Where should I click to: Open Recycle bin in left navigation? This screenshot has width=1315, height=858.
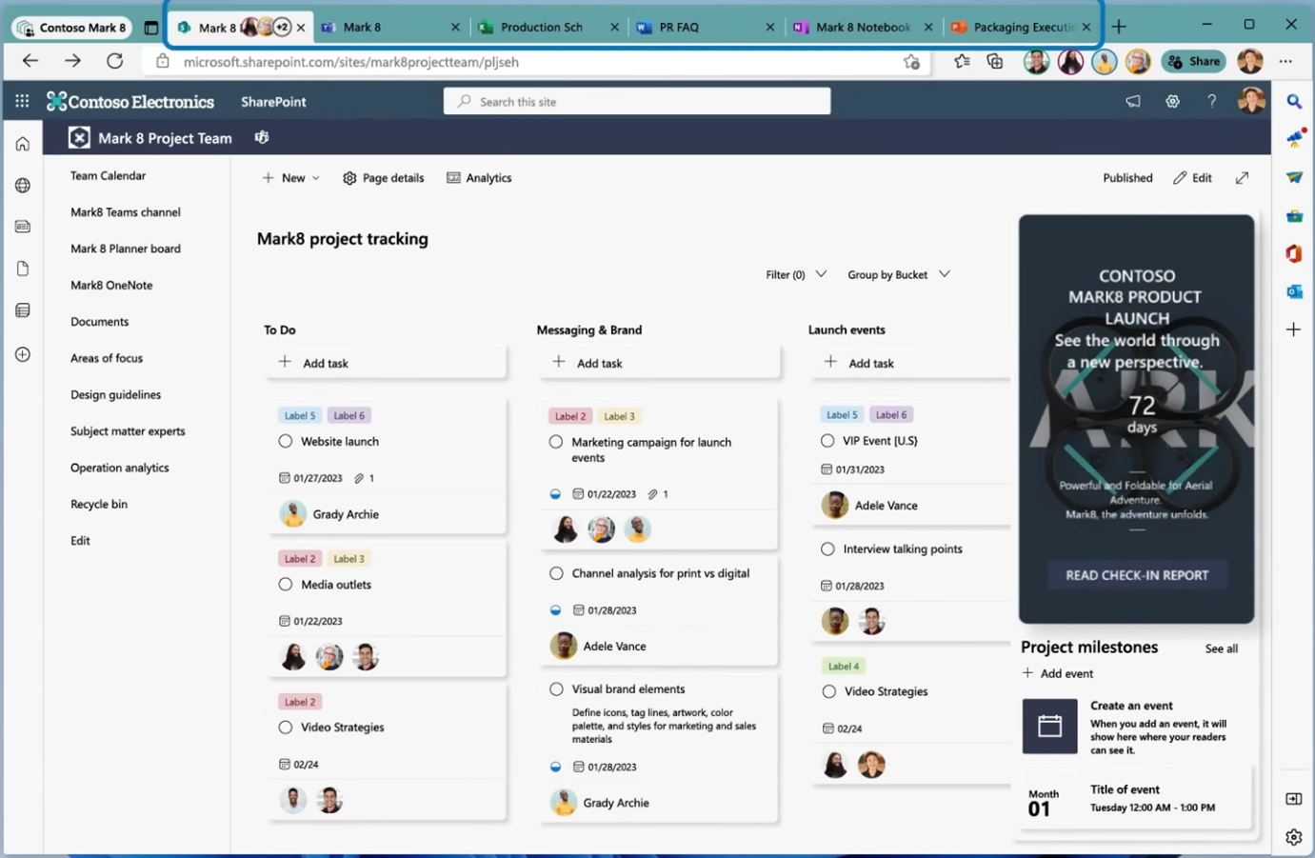(99, 504)
